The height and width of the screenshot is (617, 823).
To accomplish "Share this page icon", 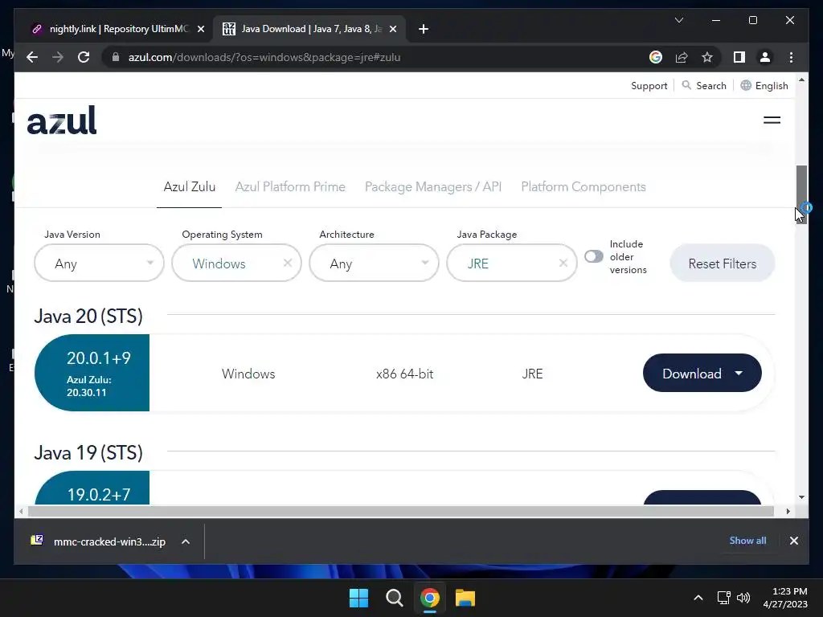I will [x=682, y=57].
